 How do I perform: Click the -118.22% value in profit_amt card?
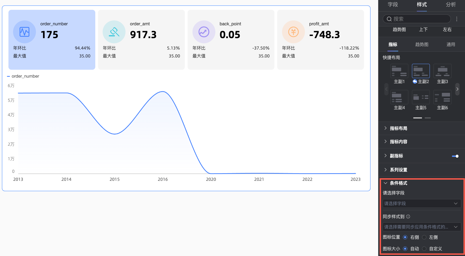click(349, 48)
